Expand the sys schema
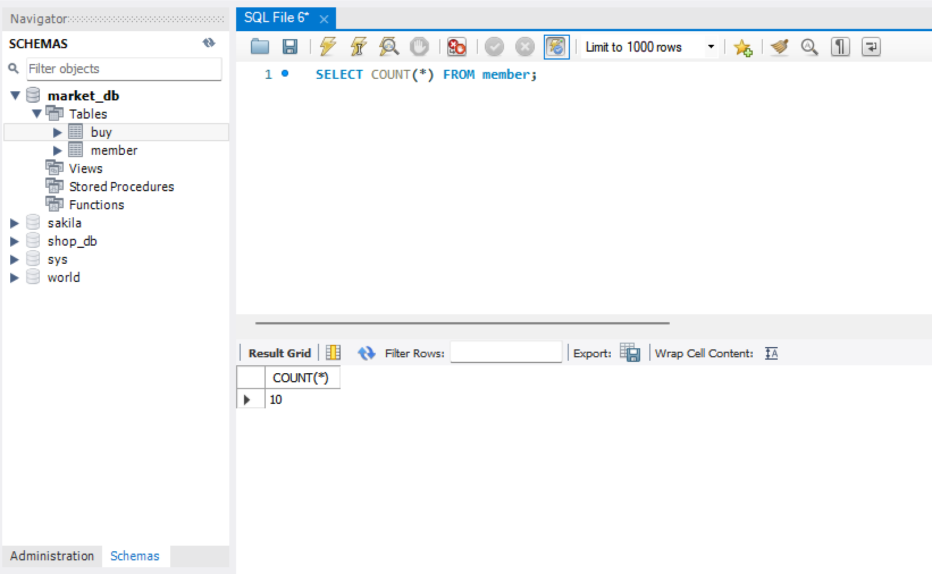Image resolution: width=932 pixels, height=574 pixels. coord(15,259)
